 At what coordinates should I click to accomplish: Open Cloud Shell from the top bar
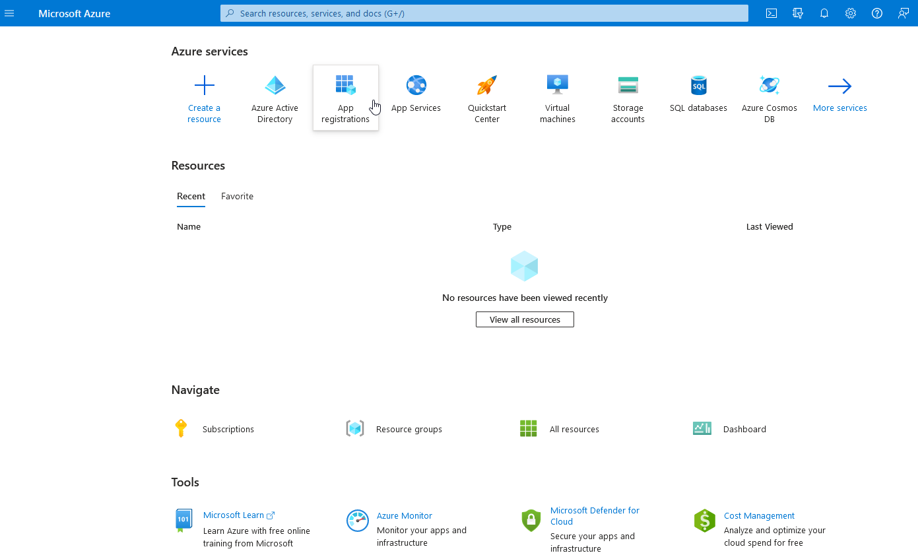point(771,13)
